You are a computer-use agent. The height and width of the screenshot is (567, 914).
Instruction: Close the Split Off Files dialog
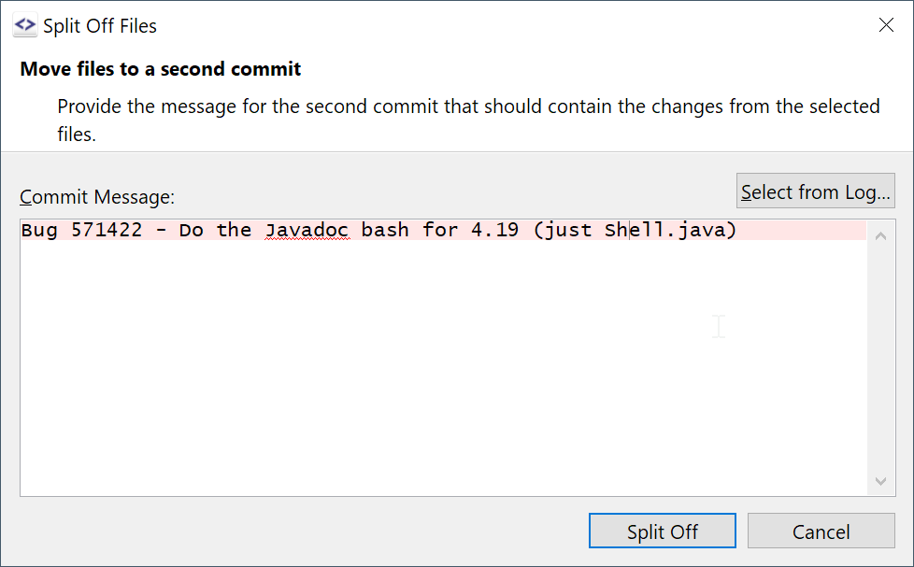tap(886, 25)
